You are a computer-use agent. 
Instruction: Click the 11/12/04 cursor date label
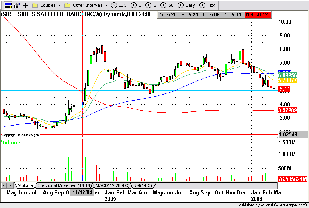point(82,192)
